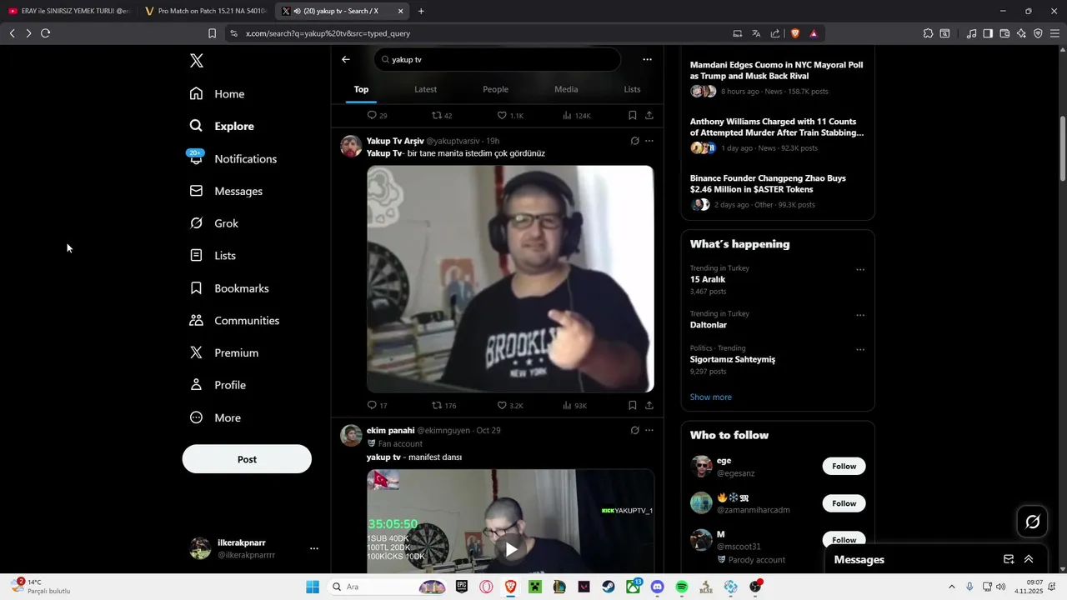Open Notifications in the sidebar
Screen dimensions: 1067x600
point(233,158)
